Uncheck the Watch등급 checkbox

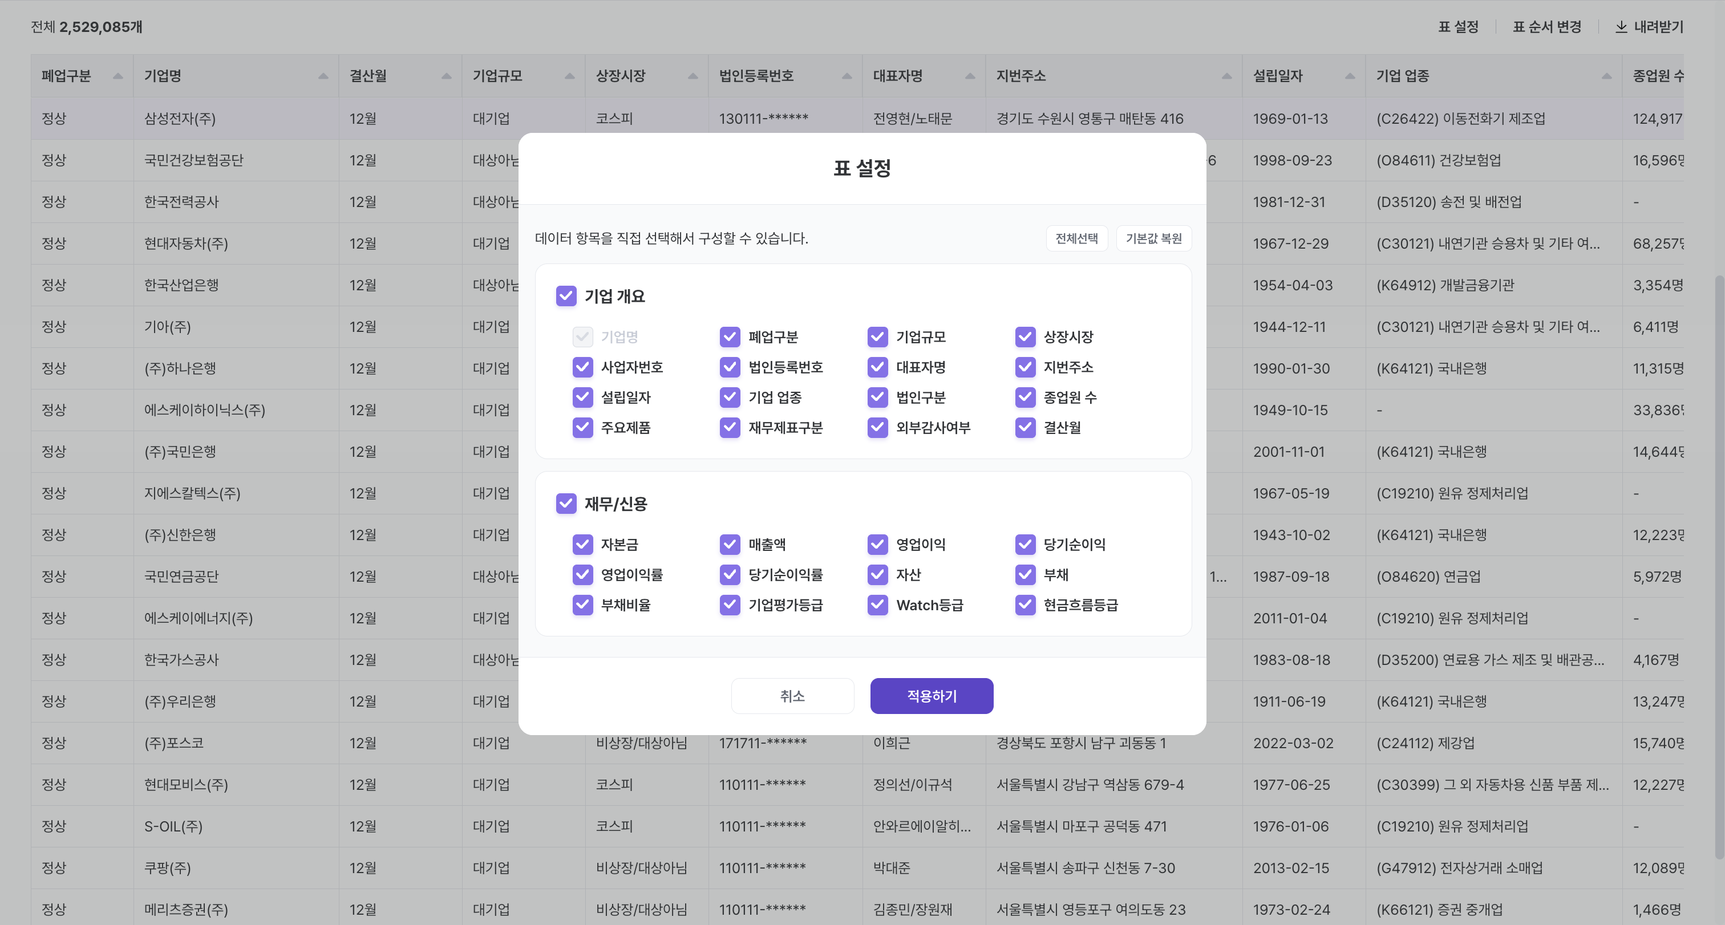coord(877,605)
